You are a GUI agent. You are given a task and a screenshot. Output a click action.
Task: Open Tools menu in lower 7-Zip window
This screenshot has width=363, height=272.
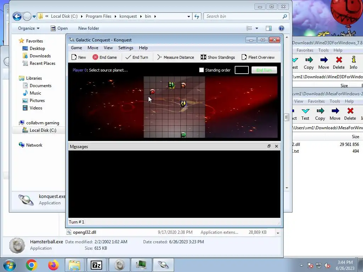[335, 101]
